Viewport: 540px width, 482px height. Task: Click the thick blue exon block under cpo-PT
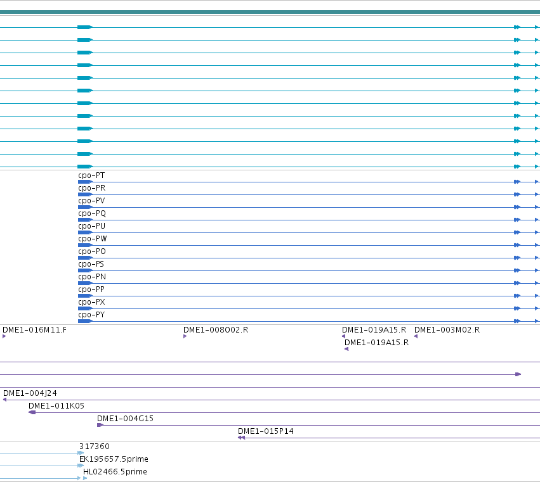point(85,182)
